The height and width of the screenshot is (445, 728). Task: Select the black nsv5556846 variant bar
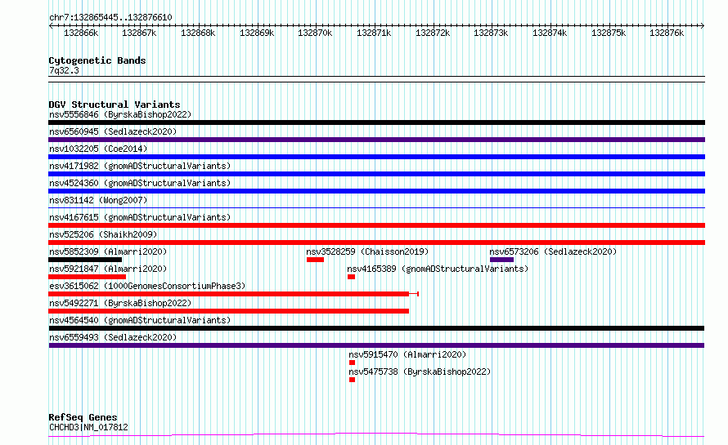click(x=376, y=122)
